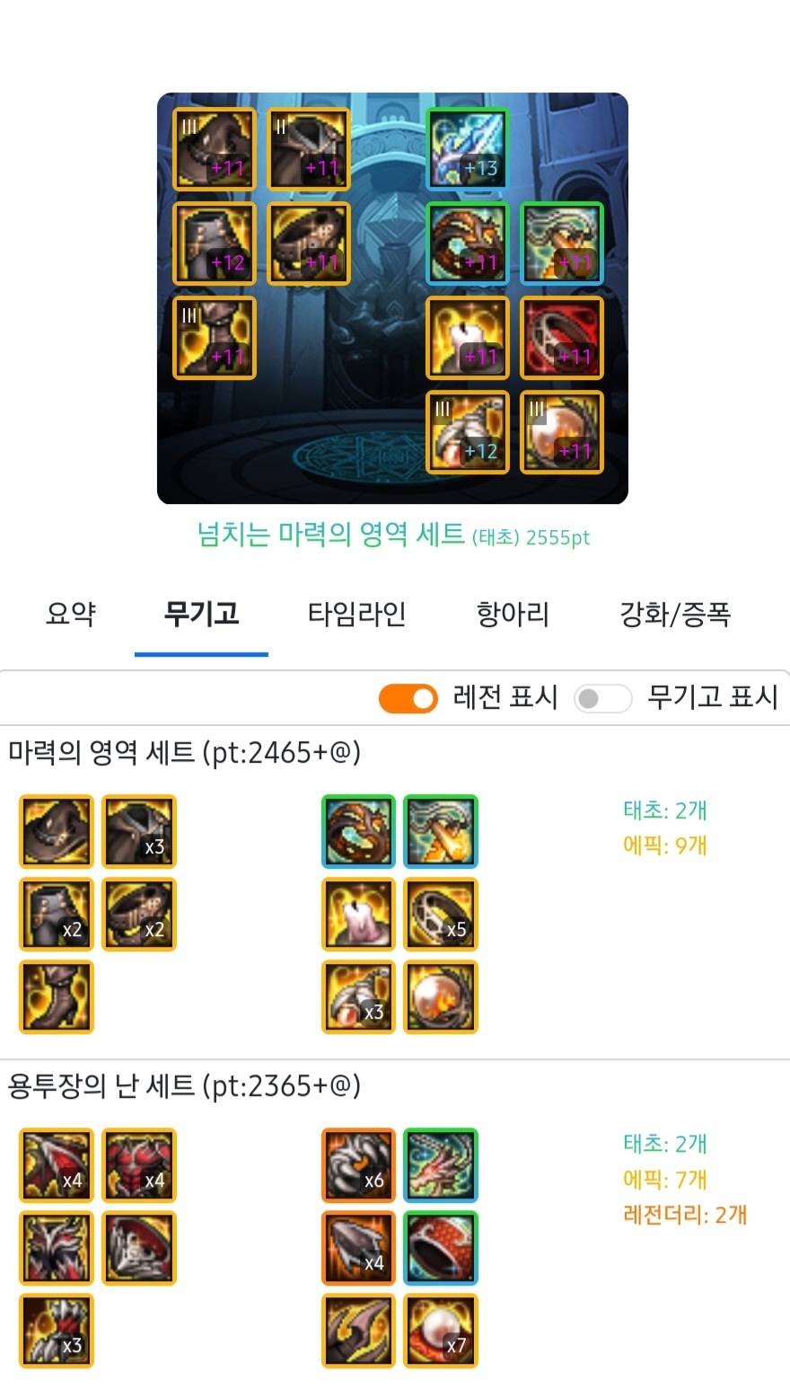
Task: Open the 타임라인 tab
Action: pyautogui.click(x=357, y=615)
